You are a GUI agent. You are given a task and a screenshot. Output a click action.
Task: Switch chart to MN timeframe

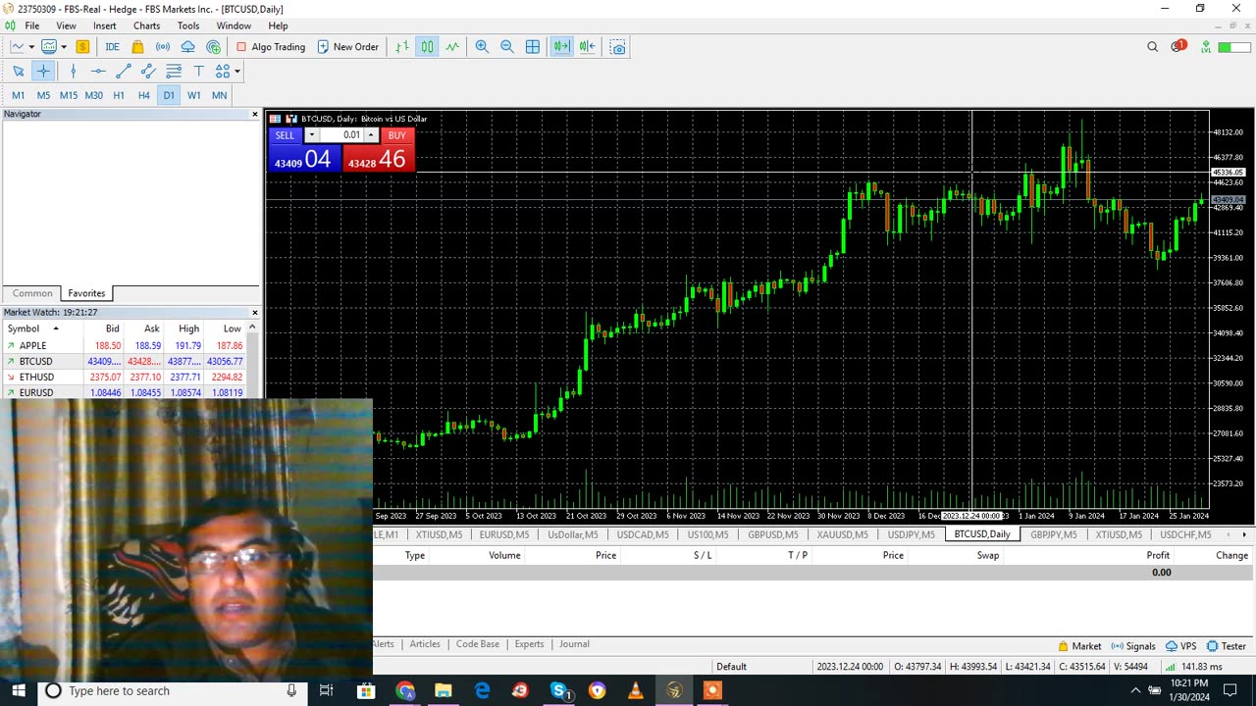pyautogui.click(x=219, y=95)
